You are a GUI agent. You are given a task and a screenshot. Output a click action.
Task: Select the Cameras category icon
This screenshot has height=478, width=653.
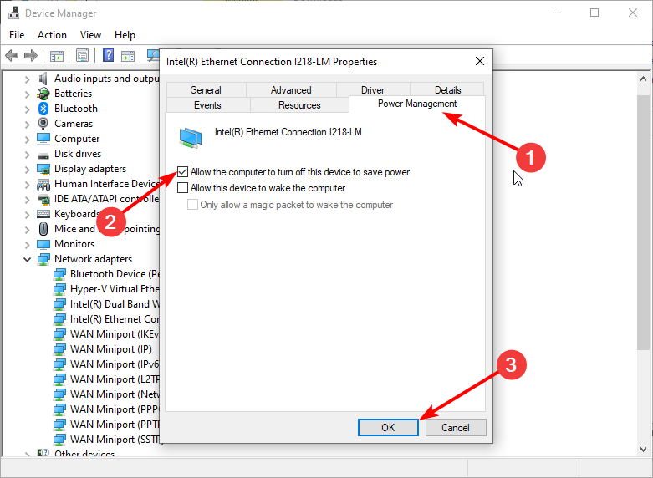[43, 124]
